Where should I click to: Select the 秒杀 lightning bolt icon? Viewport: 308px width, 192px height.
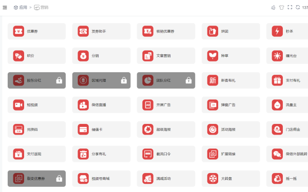[277, 31]
